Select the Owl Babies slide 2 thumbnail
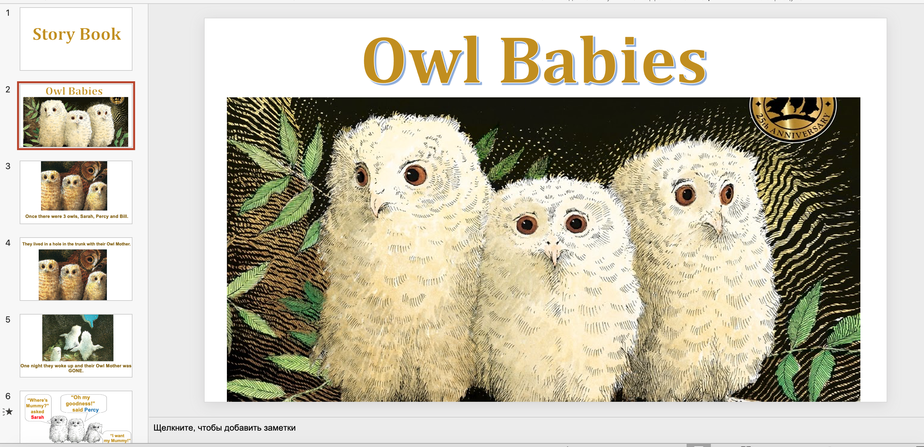 [x=76, y=116]
